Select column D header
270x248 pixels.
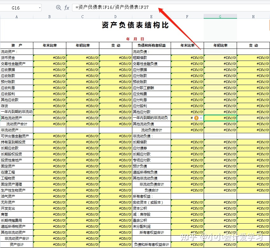click(x=115, y=17)
